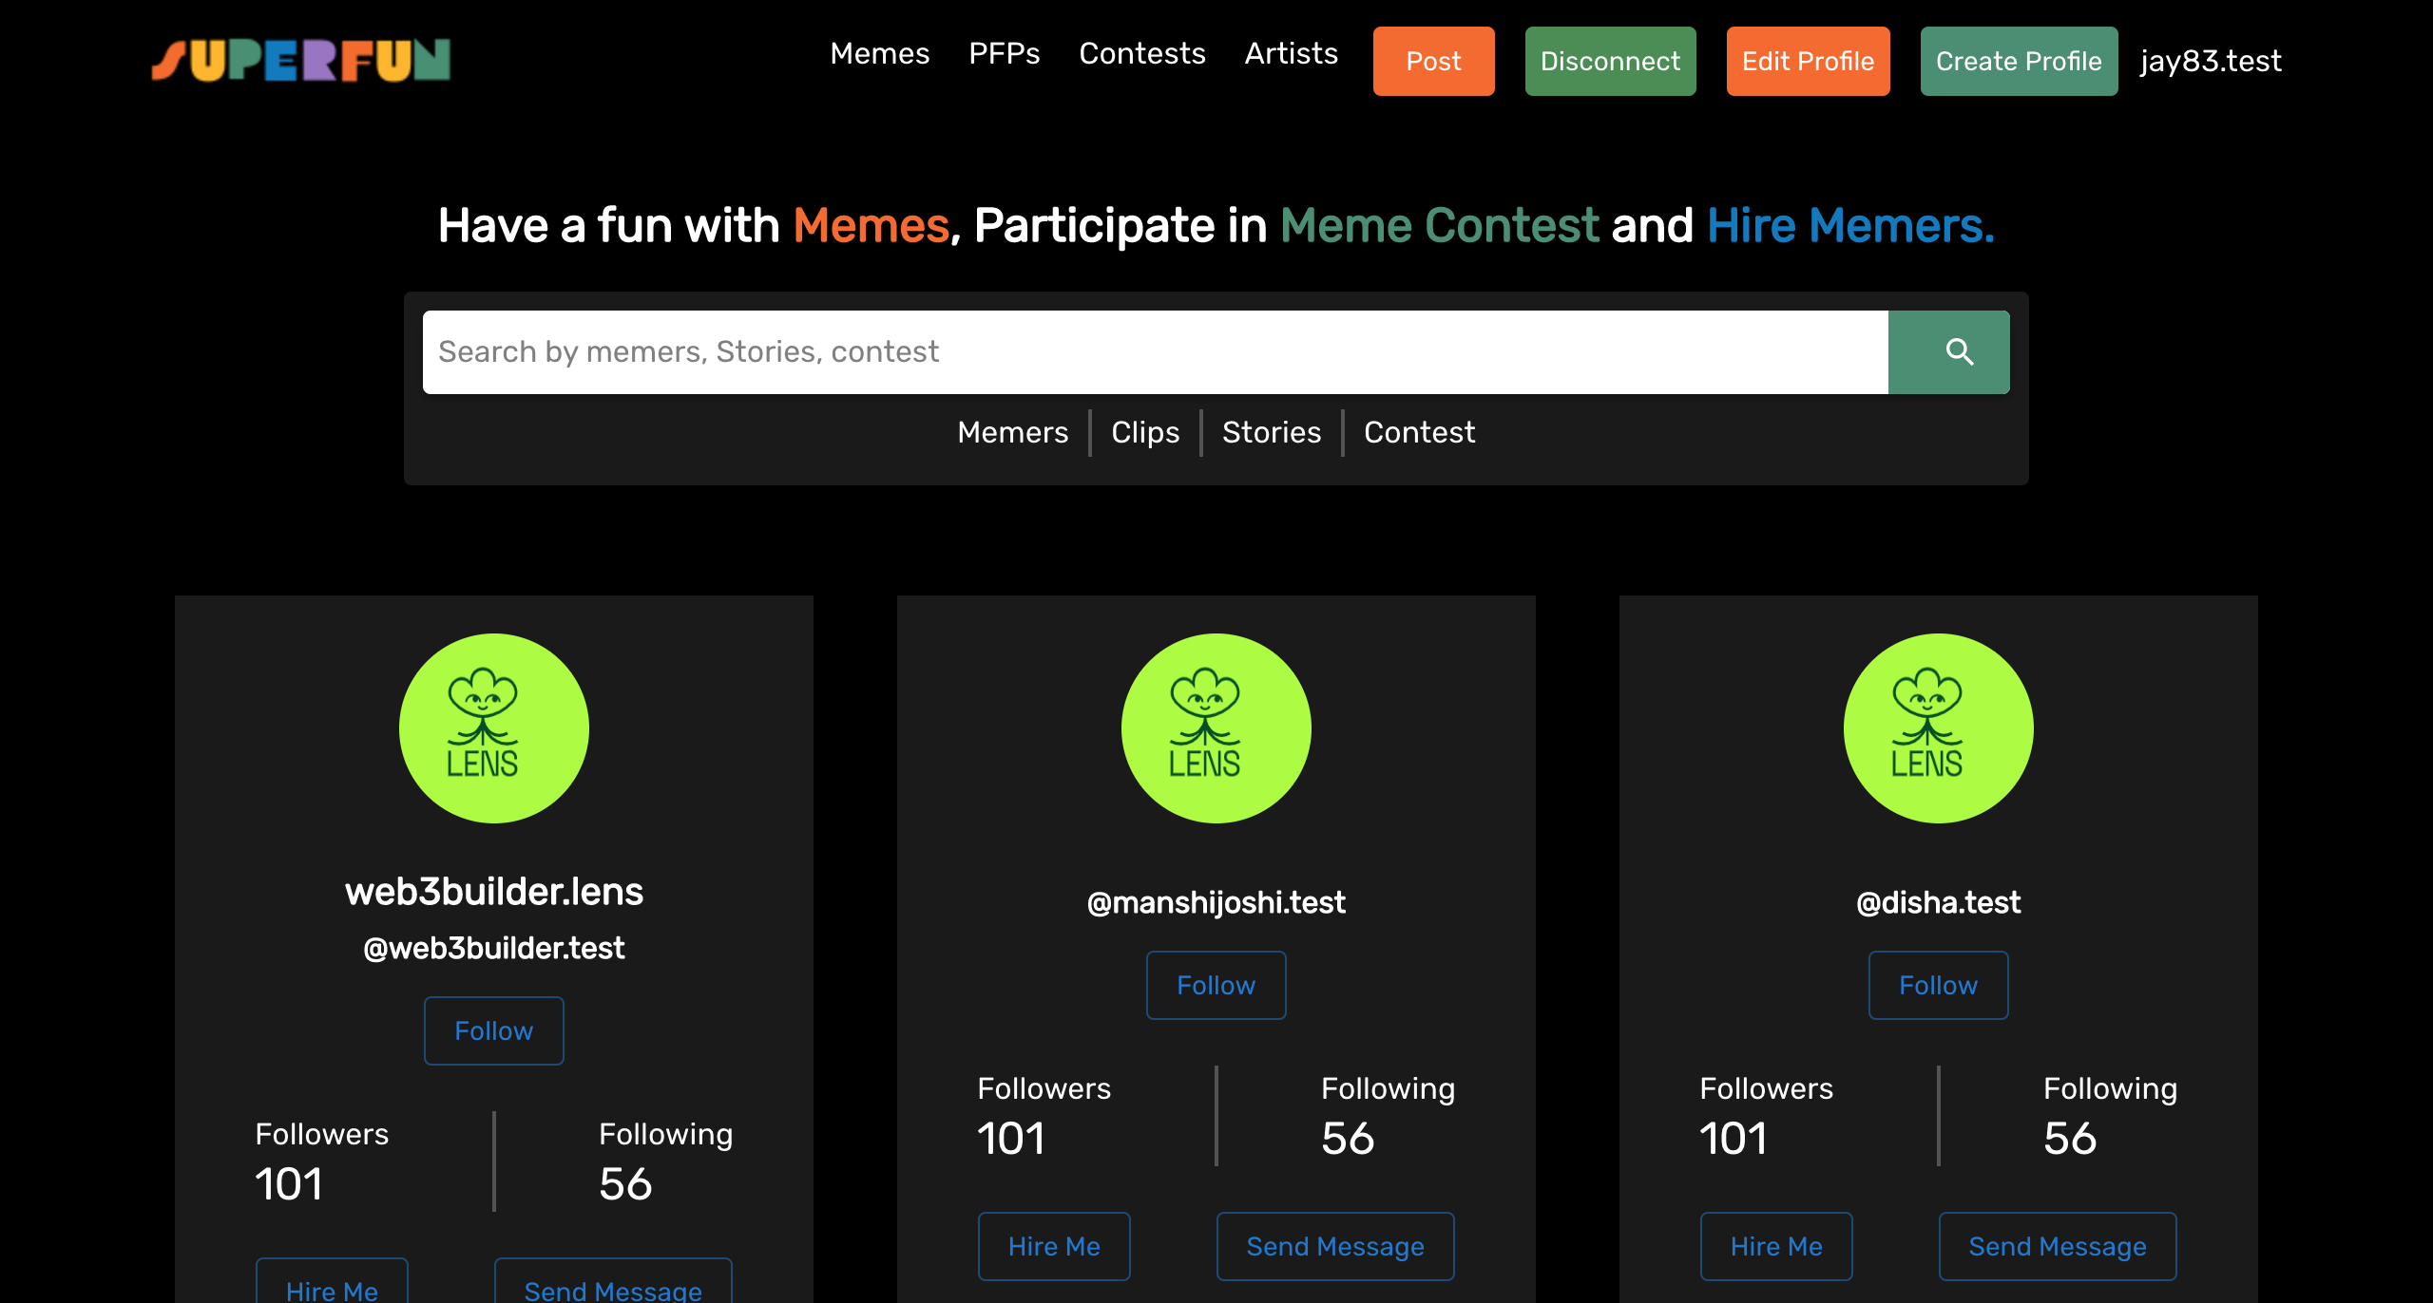Follow manshijoshi.test profile

coord(1216,986)
